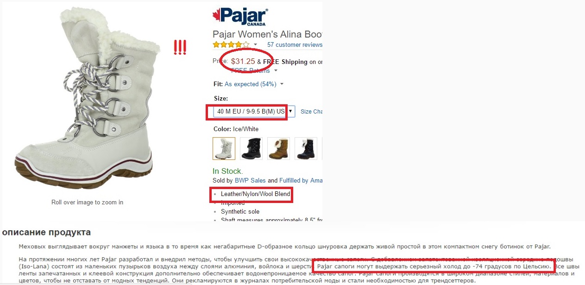Click the BWP Sales seller link
Viewport: 585px width, 285px height.
(x=250, y=180)
